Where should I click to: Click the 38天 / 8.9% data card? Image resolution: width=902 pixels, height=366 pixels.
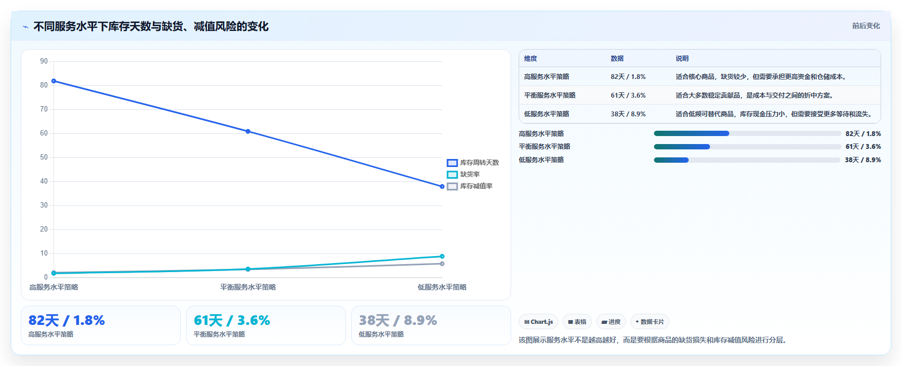[431, 325]
